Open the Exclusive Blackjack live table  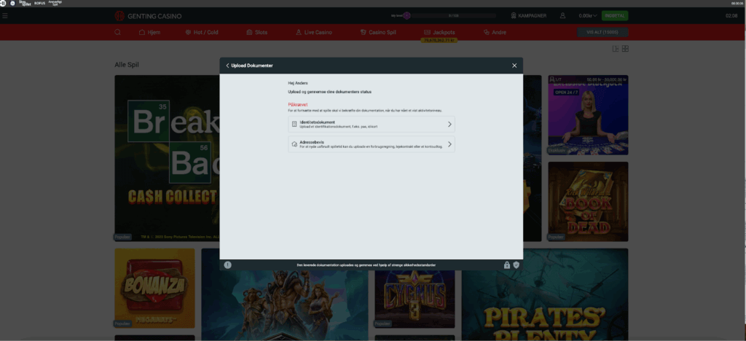[588, 114]
